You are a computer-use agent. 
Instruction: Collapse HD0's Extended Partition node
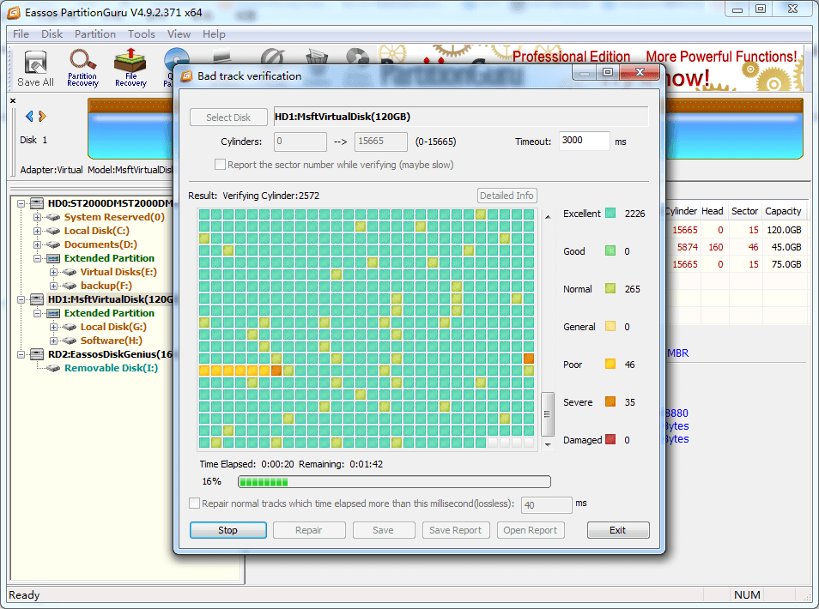click(37, 258)
